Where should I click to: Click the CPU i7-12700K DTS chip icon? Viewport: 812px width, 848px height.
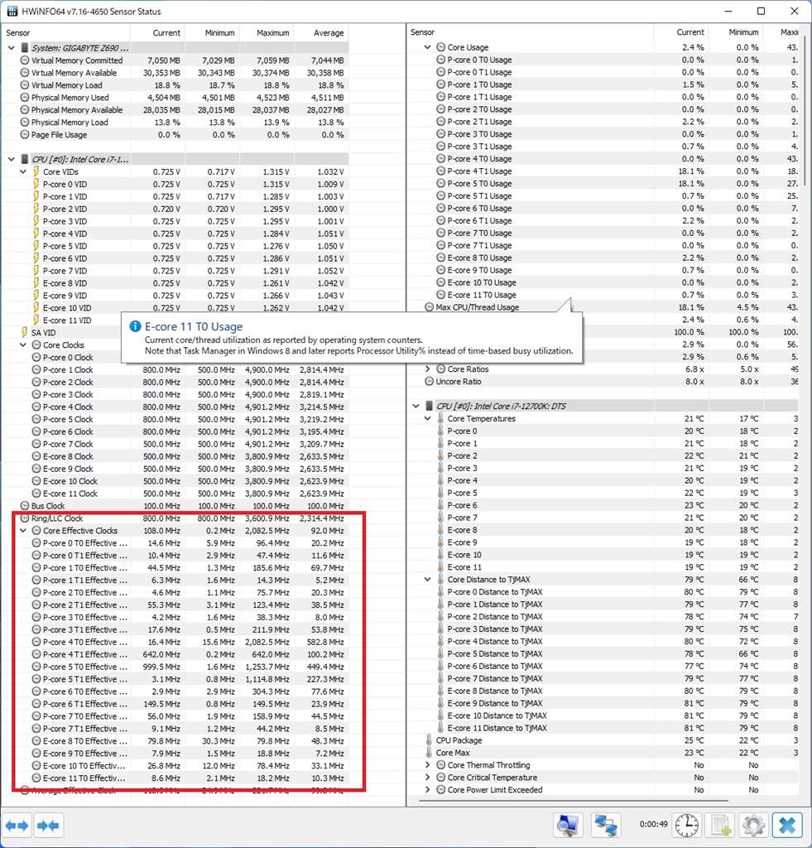point(430,406)
